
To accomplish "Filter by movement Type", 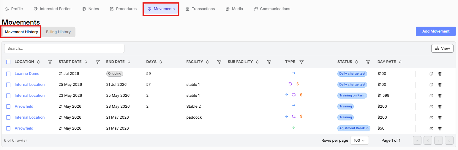I will (301, 62).
